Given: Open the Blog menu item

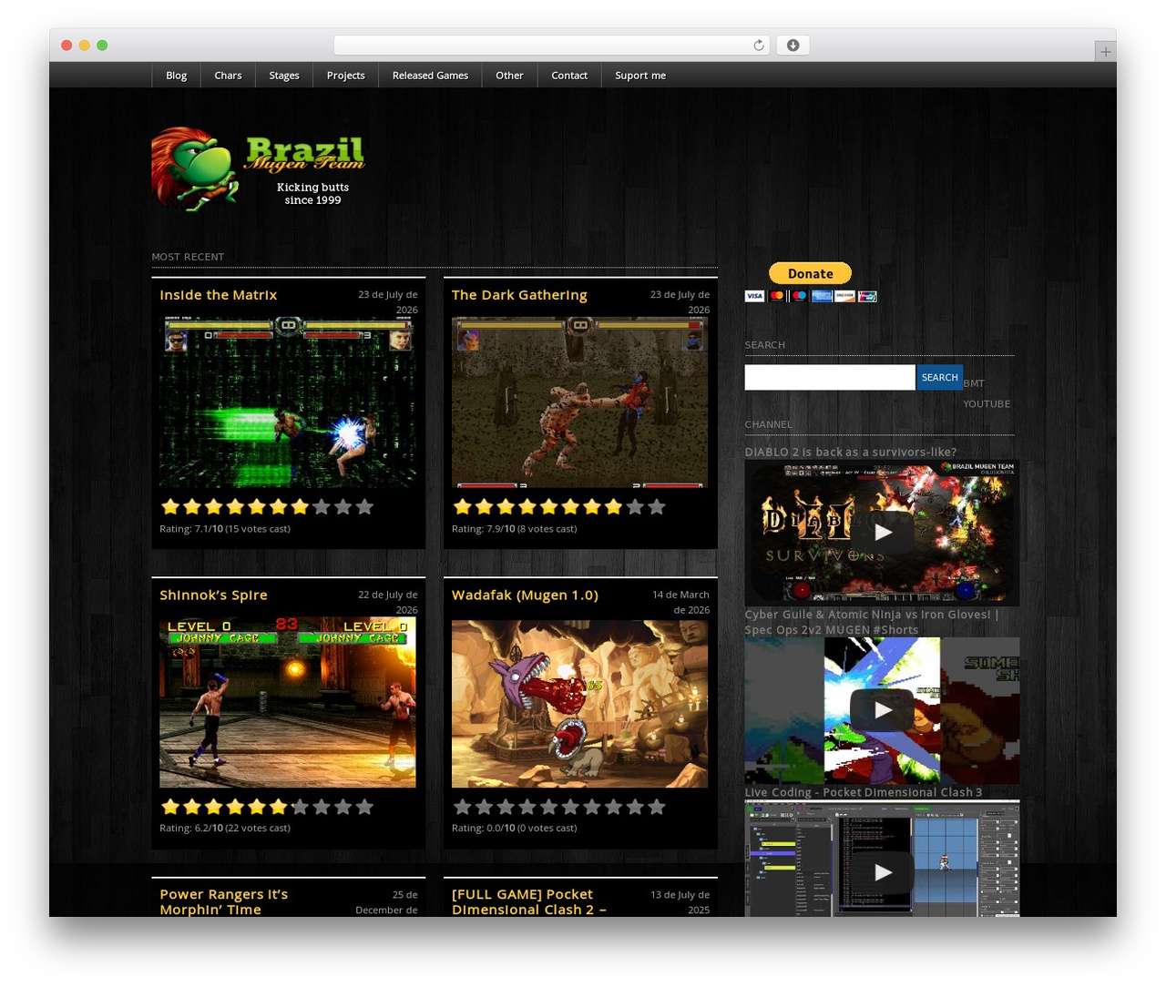Looking at the screenshot, I should click(177, 76).
